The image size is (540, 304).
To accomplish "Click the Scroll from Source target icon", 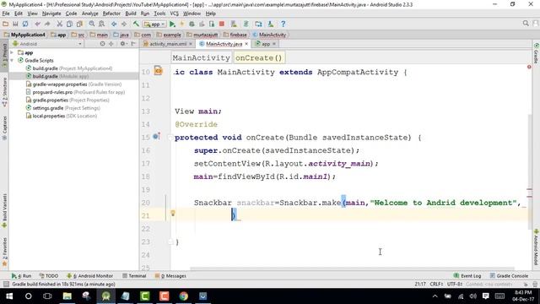I will pyautogui.click(x=102, y=44).
